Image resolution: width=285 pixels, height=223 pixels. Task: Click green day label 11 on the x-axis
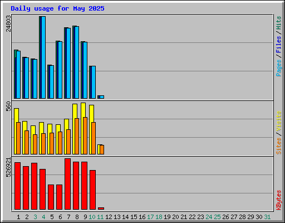[100, 217]
